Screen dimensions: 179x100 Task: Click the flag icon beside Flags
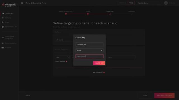click(x=3, y=22)
